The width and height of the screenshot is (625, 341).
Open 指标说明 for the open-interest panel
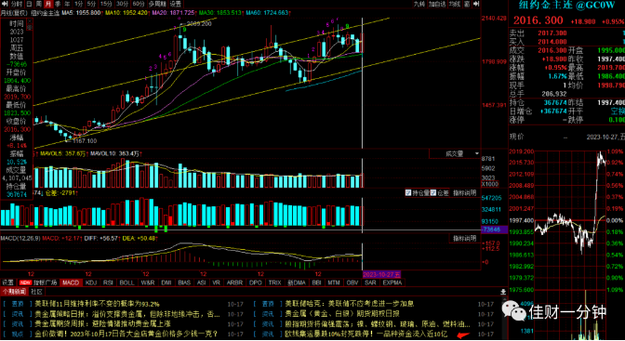pyautogui.click(x=465, y=193)
